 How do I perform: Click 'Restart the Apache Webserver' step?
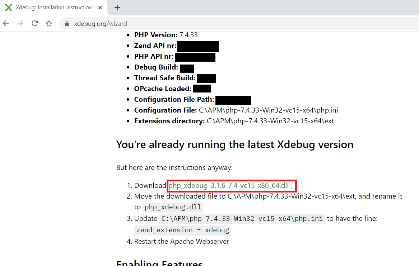(182, 242)
